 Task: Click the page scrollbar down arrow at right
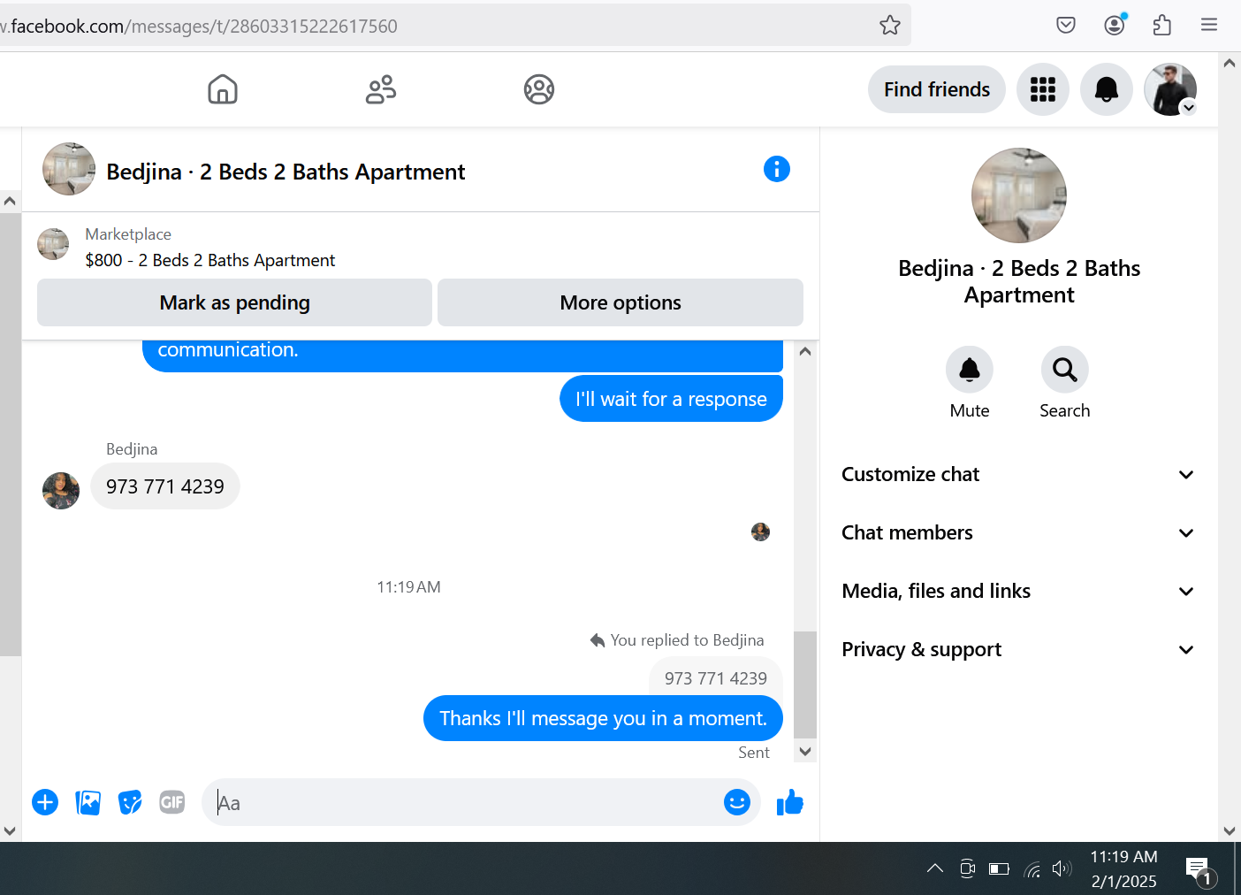[x=1230, y=830]
